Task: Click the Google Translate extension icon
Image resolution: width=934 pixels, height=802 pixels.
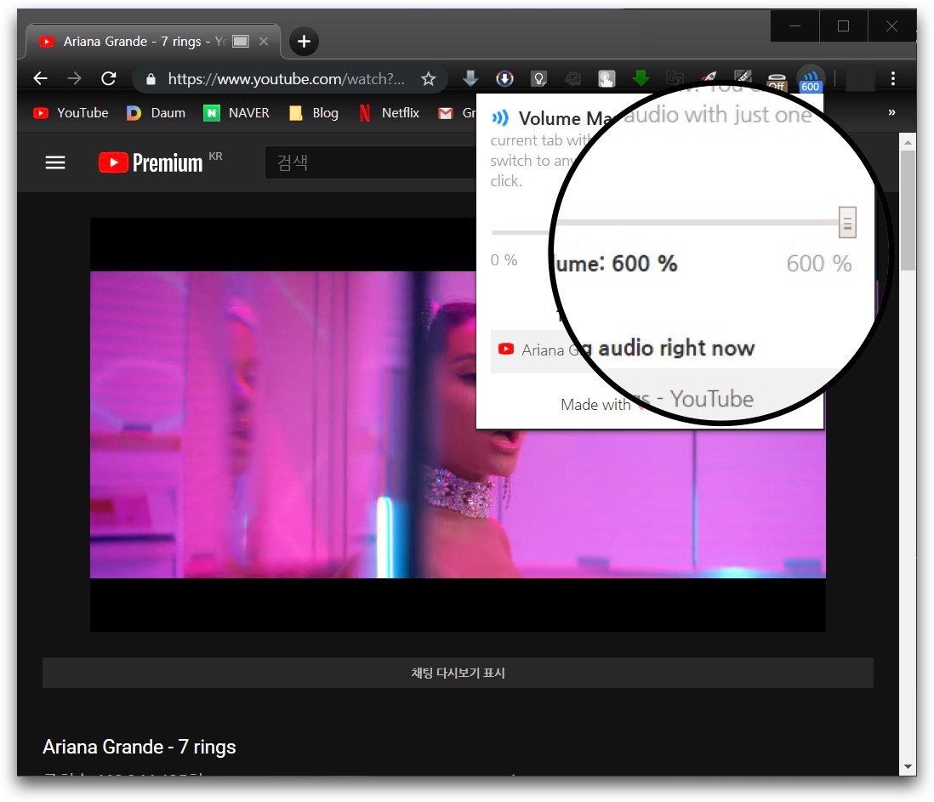Action: (675, 78)
